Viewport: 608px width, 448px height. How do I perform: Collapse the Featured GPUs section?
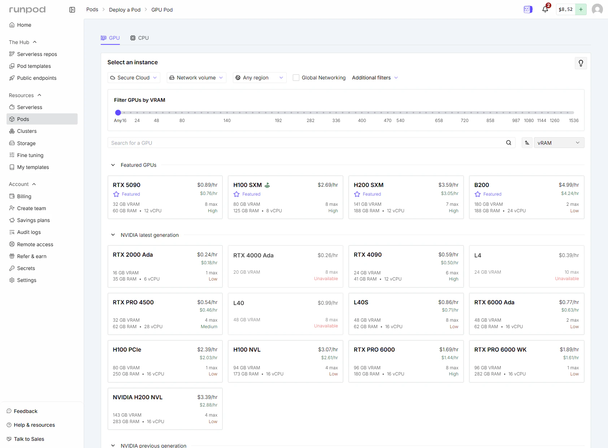point(113,165)
